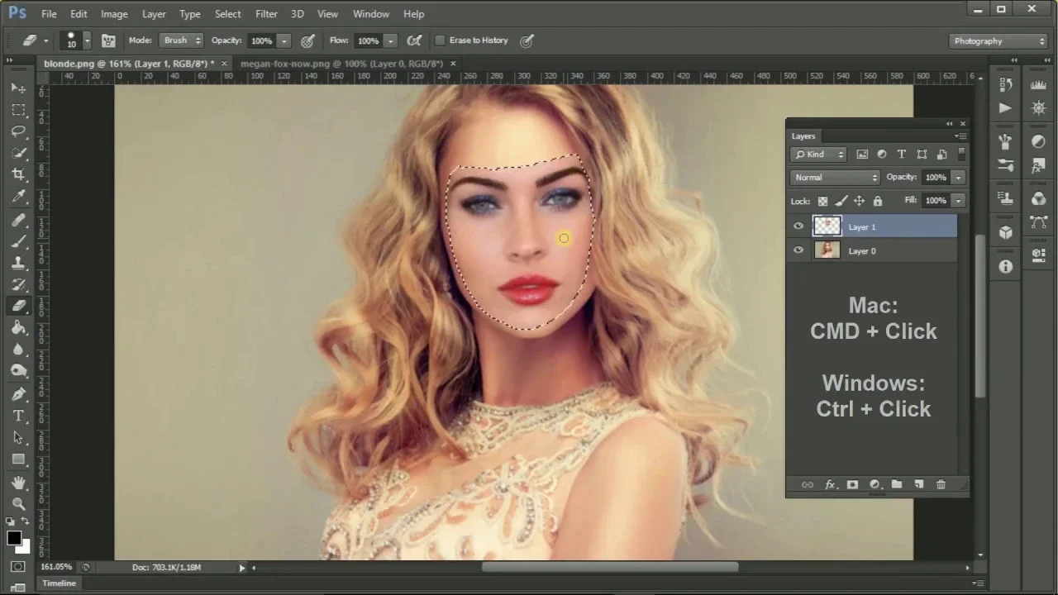
Task: Toggle visibility of Layer 0
Action: click(x=798, y=250)
